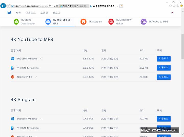This screenshot has width=184, height=137.
Task: Click version 3.8.2.3082 in Windows row
Action: click(x=88, y=59)
